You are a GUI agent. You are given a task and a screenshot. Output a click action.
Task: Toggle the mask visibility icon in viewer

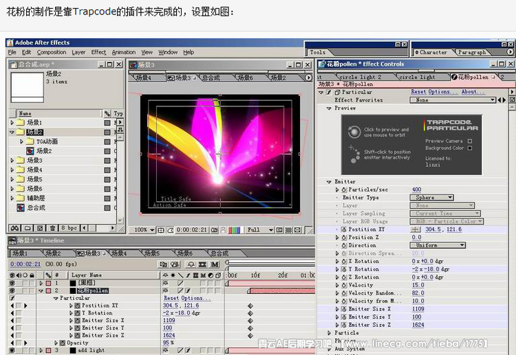[x=170, y=230]
